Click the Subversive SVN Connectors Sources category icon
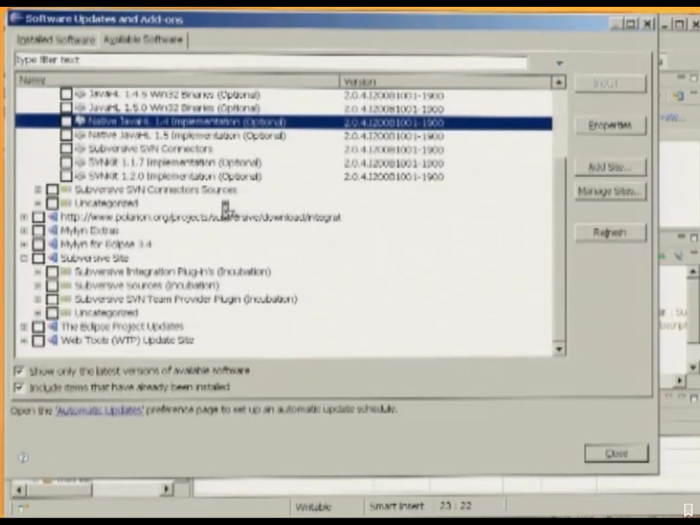 (66, 189)
